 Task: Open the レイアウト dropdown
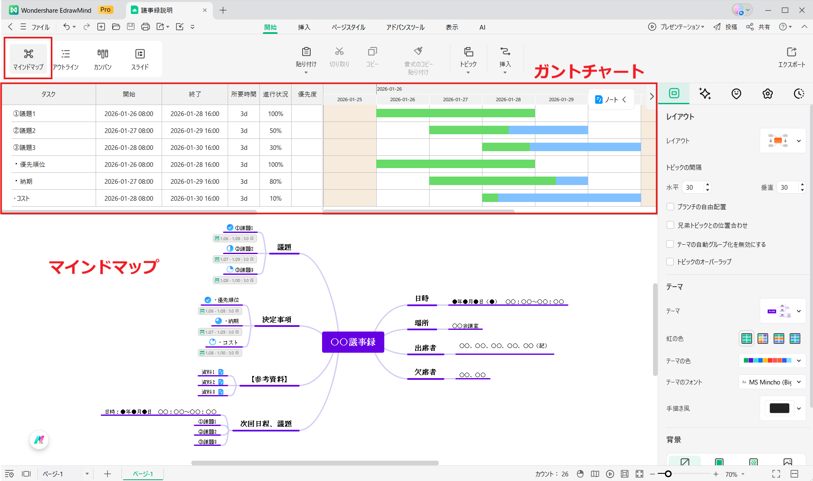[799, 141]
